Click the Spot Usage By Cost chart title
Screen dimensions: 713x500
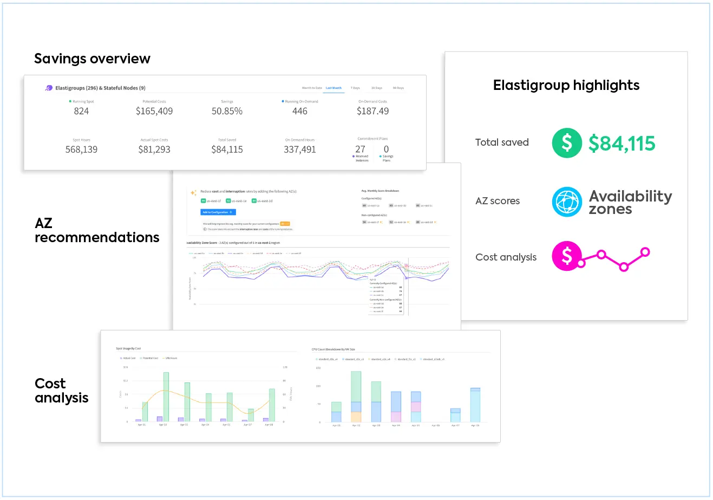(128, 348)
